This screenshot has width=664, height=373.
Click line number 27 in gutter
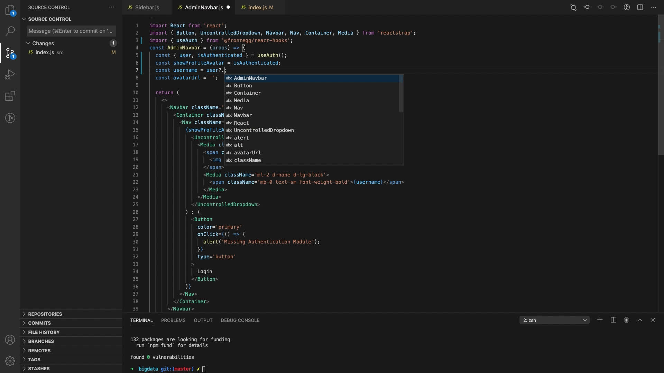136,219
